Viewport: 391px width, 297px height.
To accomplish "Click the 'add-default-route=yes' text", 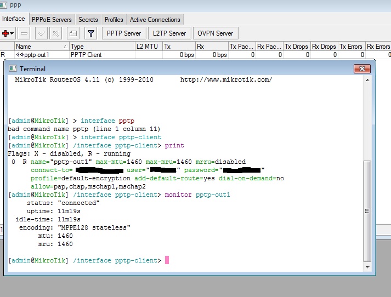I will pyautogui.click(x=174, y=178).
